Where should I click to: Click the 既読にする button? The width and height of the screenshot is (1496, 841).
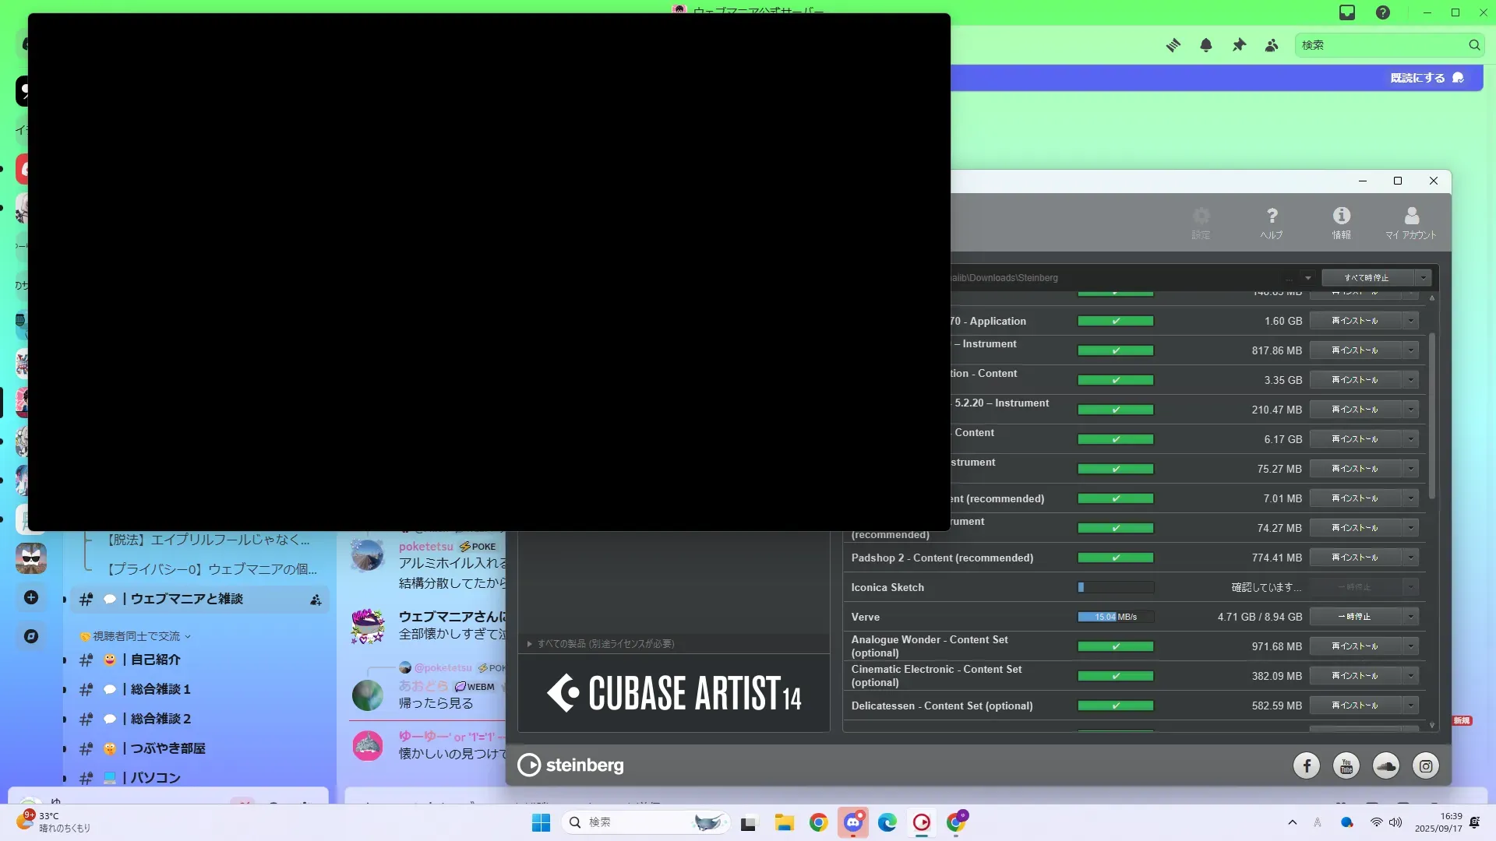coord(1426,78)
